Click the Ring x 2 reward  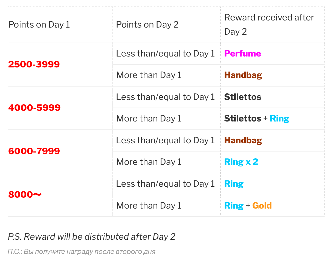[241, 162]
